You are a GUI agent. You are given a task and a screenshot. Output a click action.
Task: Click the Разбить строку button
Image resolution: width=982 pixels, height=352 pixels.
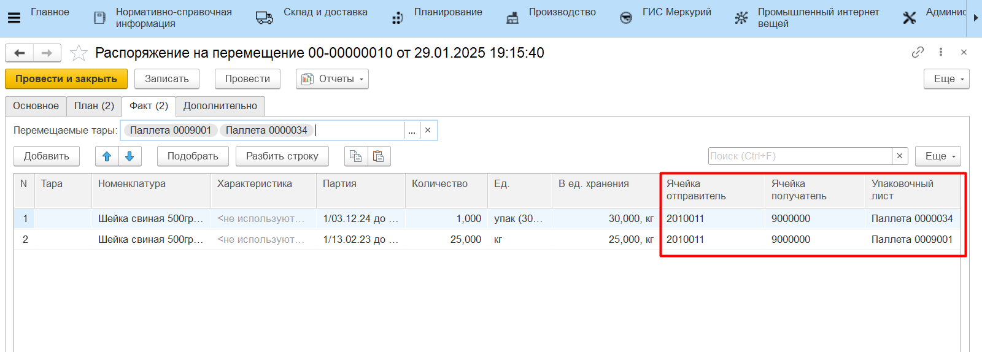pyautogui.click(x=282, y=156)
